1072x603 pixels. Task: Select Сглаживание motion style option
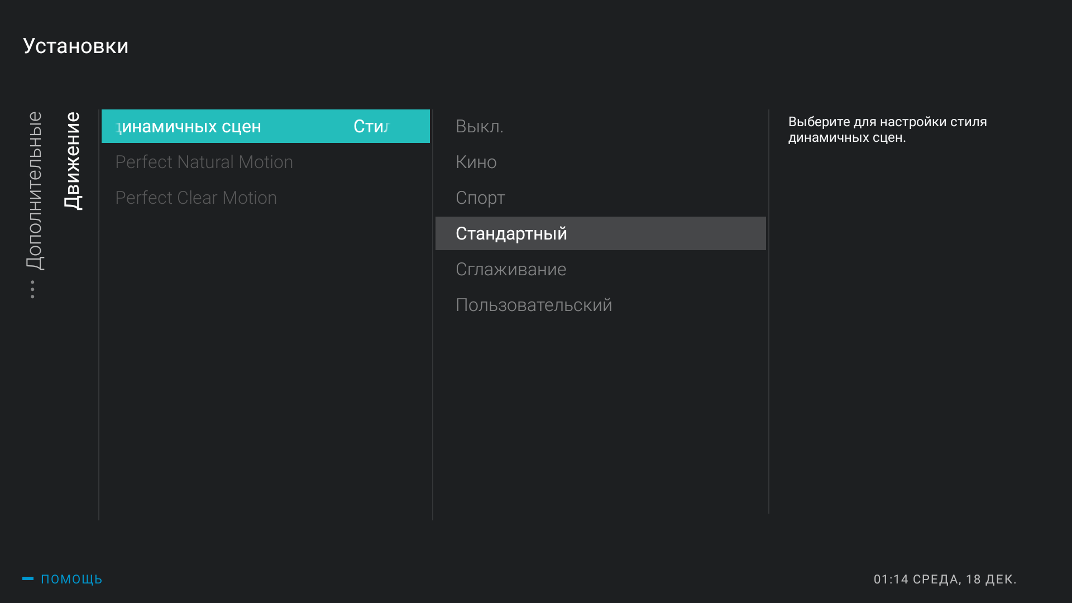[511, 269]
